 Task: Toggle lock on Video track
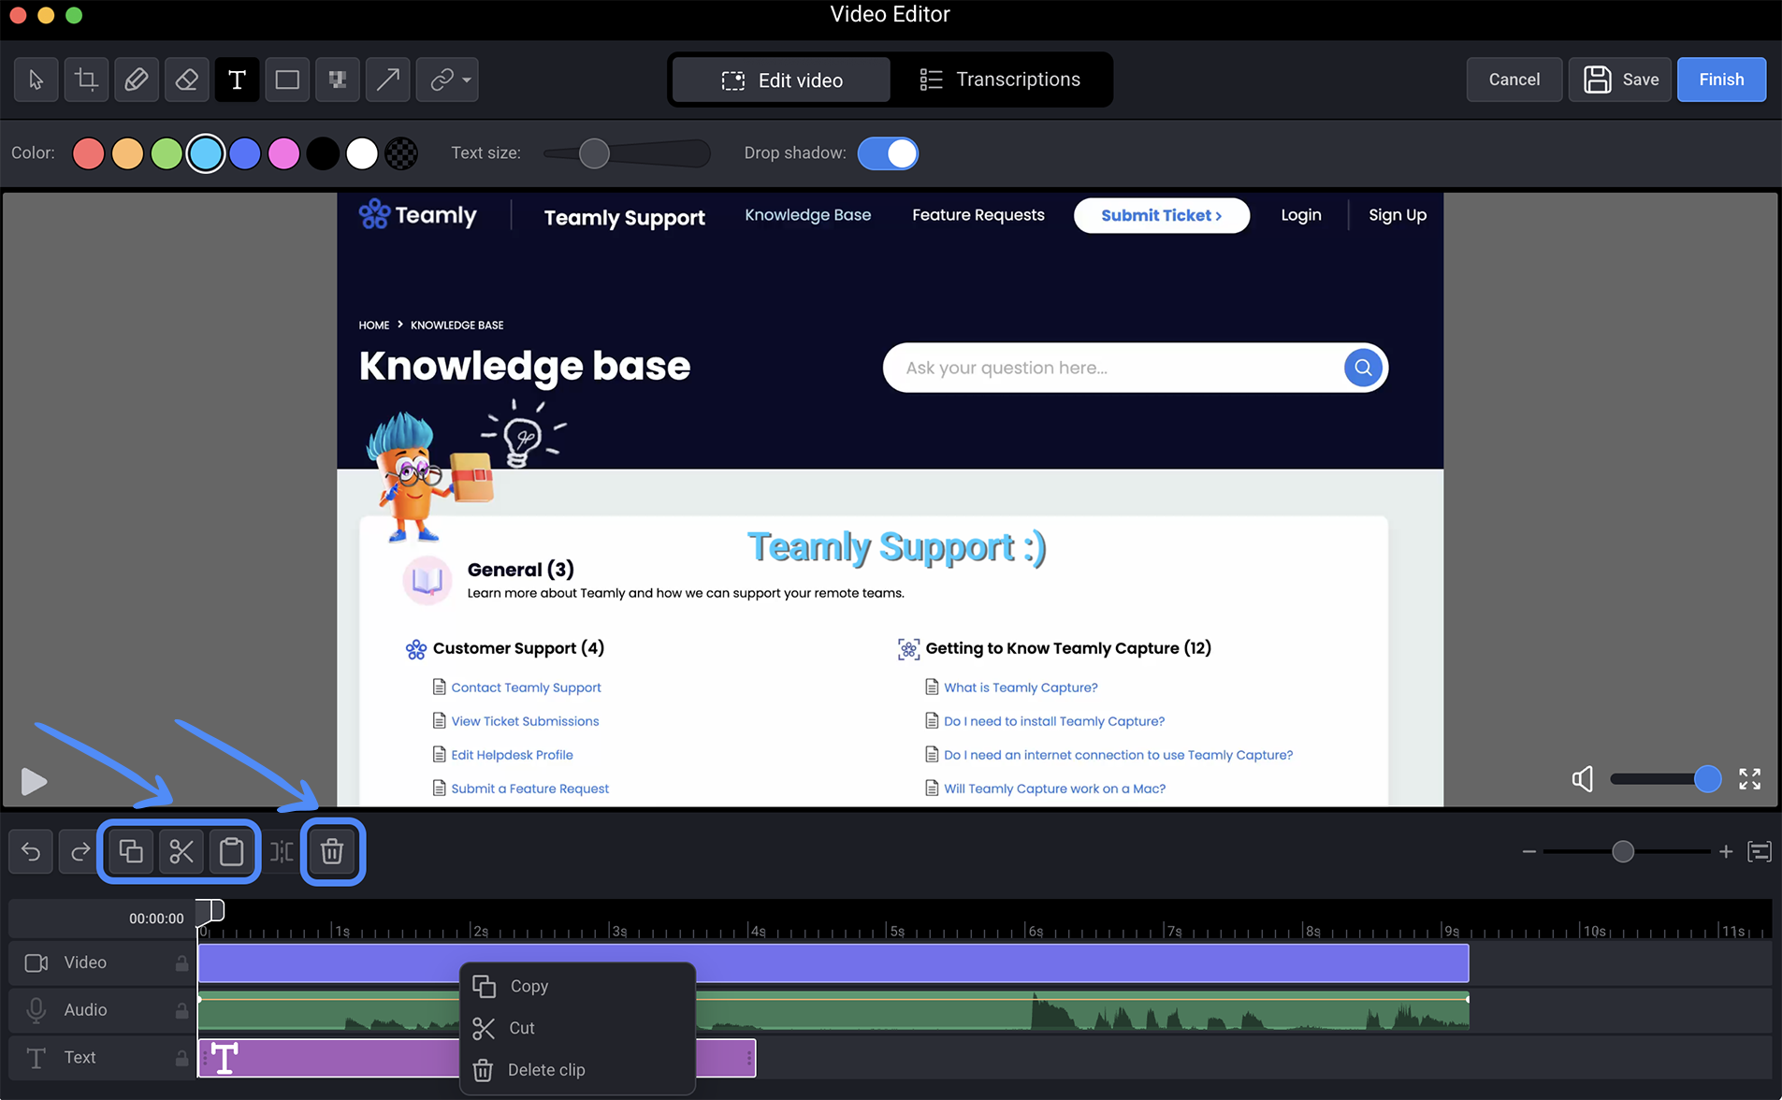[x=181, y=962]
